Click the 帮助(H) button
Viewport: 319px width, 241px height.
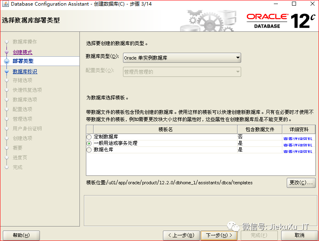tap(21, 235)
